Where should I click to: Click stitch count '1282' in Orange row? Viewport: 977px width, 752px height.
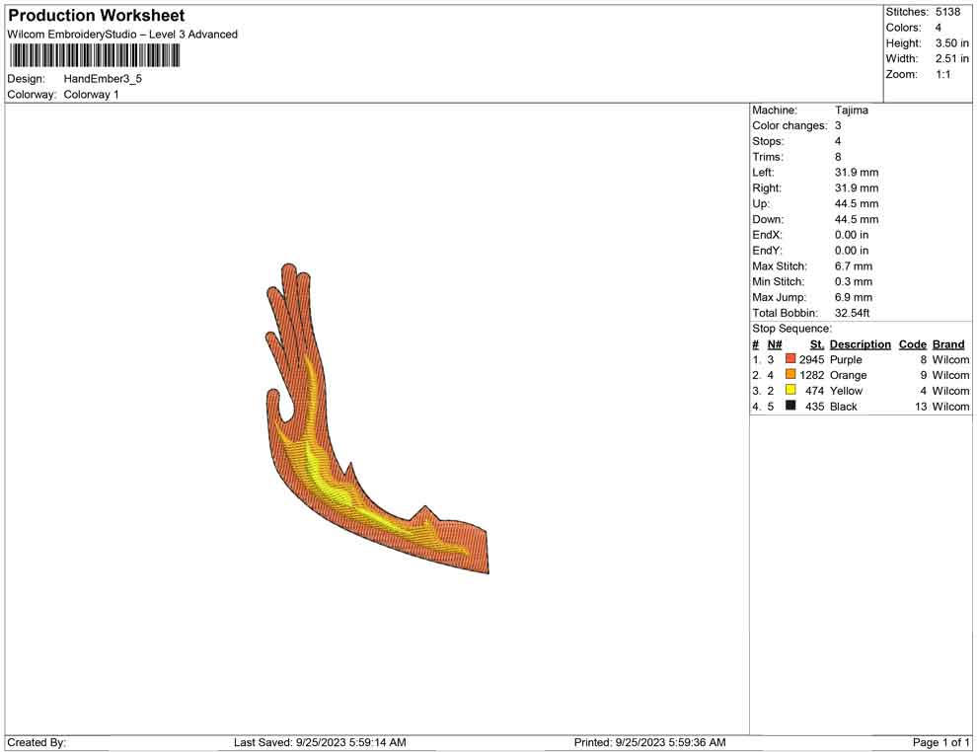coord(811,375)
